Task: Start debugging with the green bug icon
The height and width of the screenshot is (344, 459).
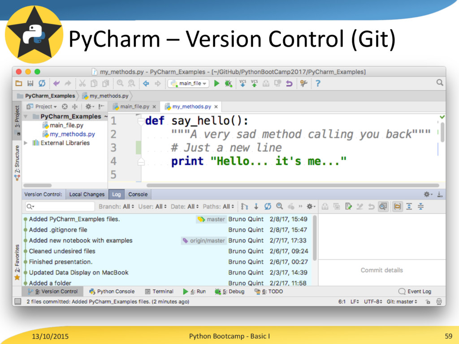Action: tap(228, 84)
